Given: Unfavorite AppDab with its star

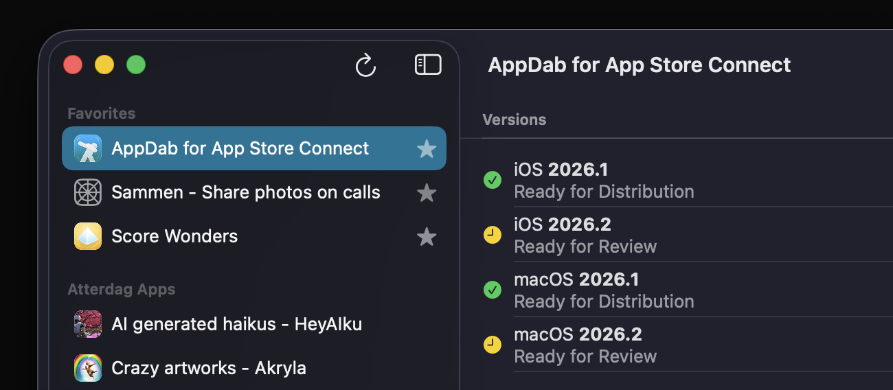Looking at the screenshot, I should 427,148.
